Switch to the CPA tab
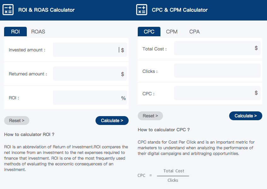Viewport: 267px width, 189px height. [194, 32]
